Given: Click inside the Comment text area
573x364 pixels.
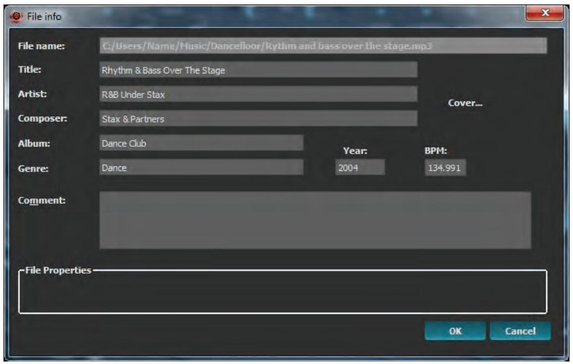Looking at the screenshot, I should [315, 220].
